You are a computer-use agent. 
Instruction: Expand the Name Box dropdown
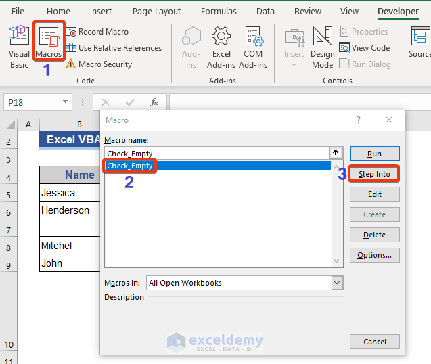pos(65,101)
